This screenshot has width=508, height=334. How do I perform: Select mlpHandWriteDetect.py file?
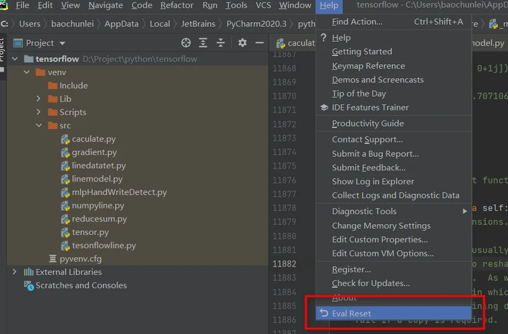click(x=119, y=192)
